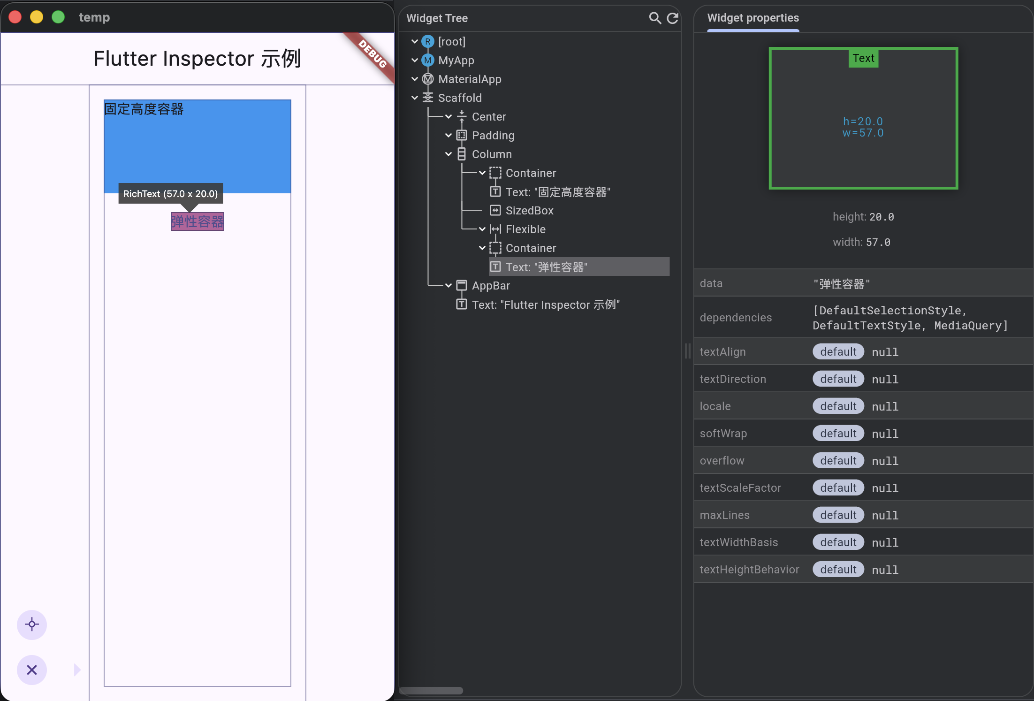The width and height of the screenshot is (1034, 701).
Task: Click the panel splitter handle between tree and properties
Action: (x=687, y=351)
